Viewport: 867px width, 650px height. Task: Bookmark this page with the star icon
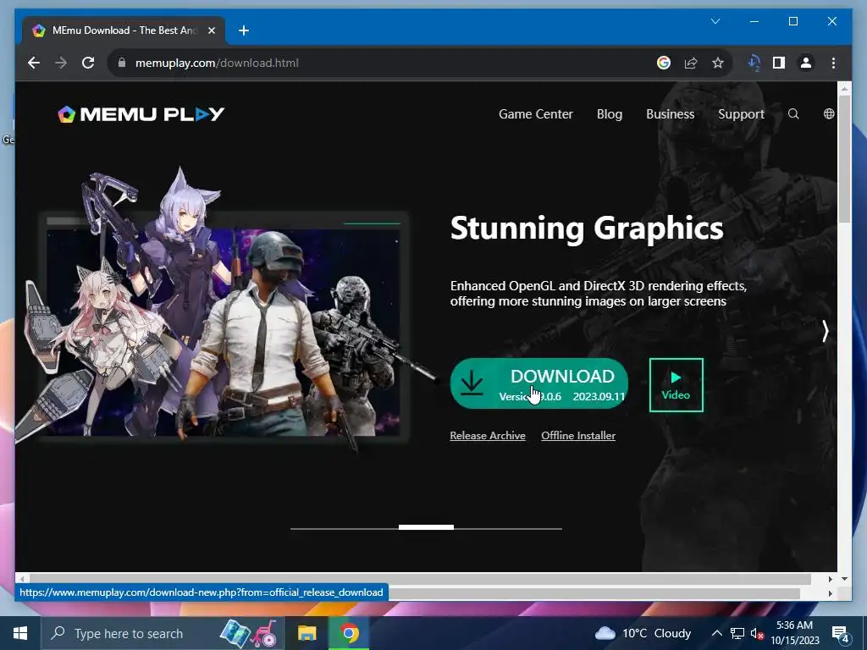pyautogui.click(x=718, y=63)
